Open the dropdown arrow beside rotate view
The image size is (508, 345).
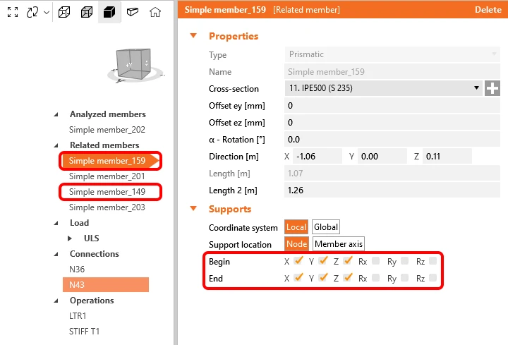pos(47,12)
